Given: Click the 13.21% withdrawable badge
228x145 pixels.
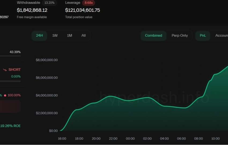Looking at the screenshot, I should [x=49, y=3].
